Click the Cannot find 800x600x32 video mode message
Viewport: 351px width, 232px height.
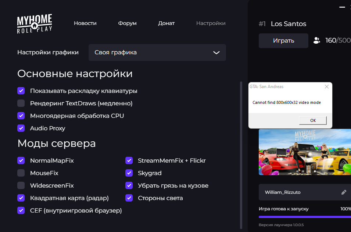coord(287,102)
